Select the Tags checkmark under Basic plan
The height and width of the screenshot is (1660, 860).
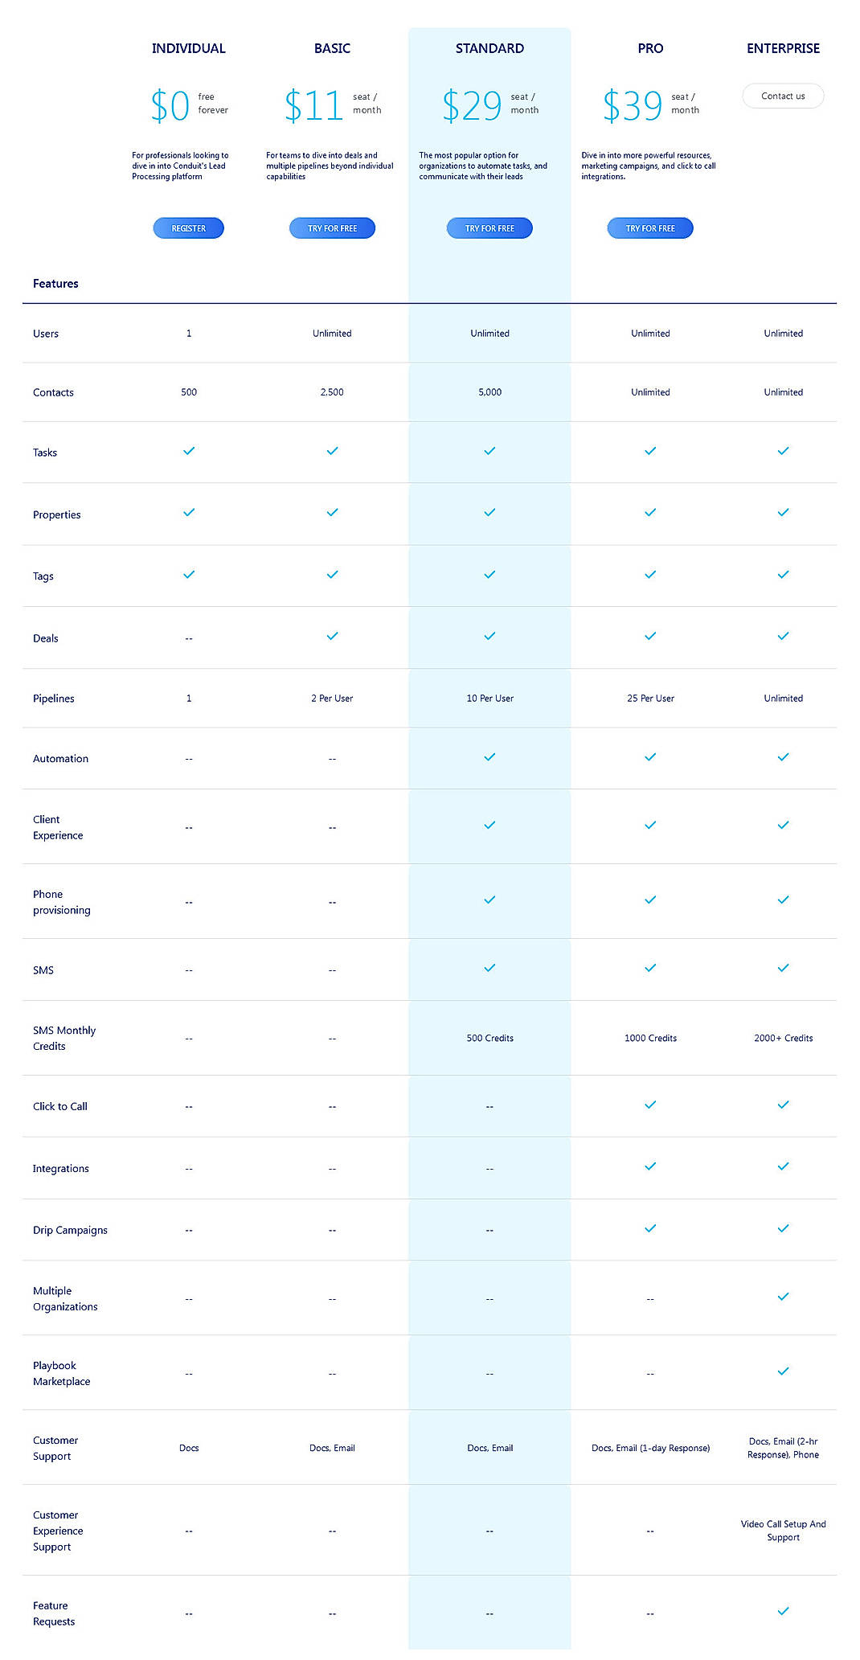(331, 574)
